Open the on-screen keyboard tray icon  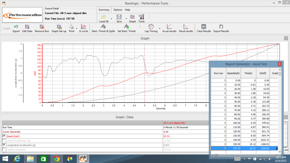(x=237, y=159)
